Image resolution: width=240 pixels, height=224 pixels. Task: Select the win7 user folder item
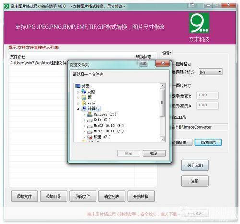(x=91, y=103)
